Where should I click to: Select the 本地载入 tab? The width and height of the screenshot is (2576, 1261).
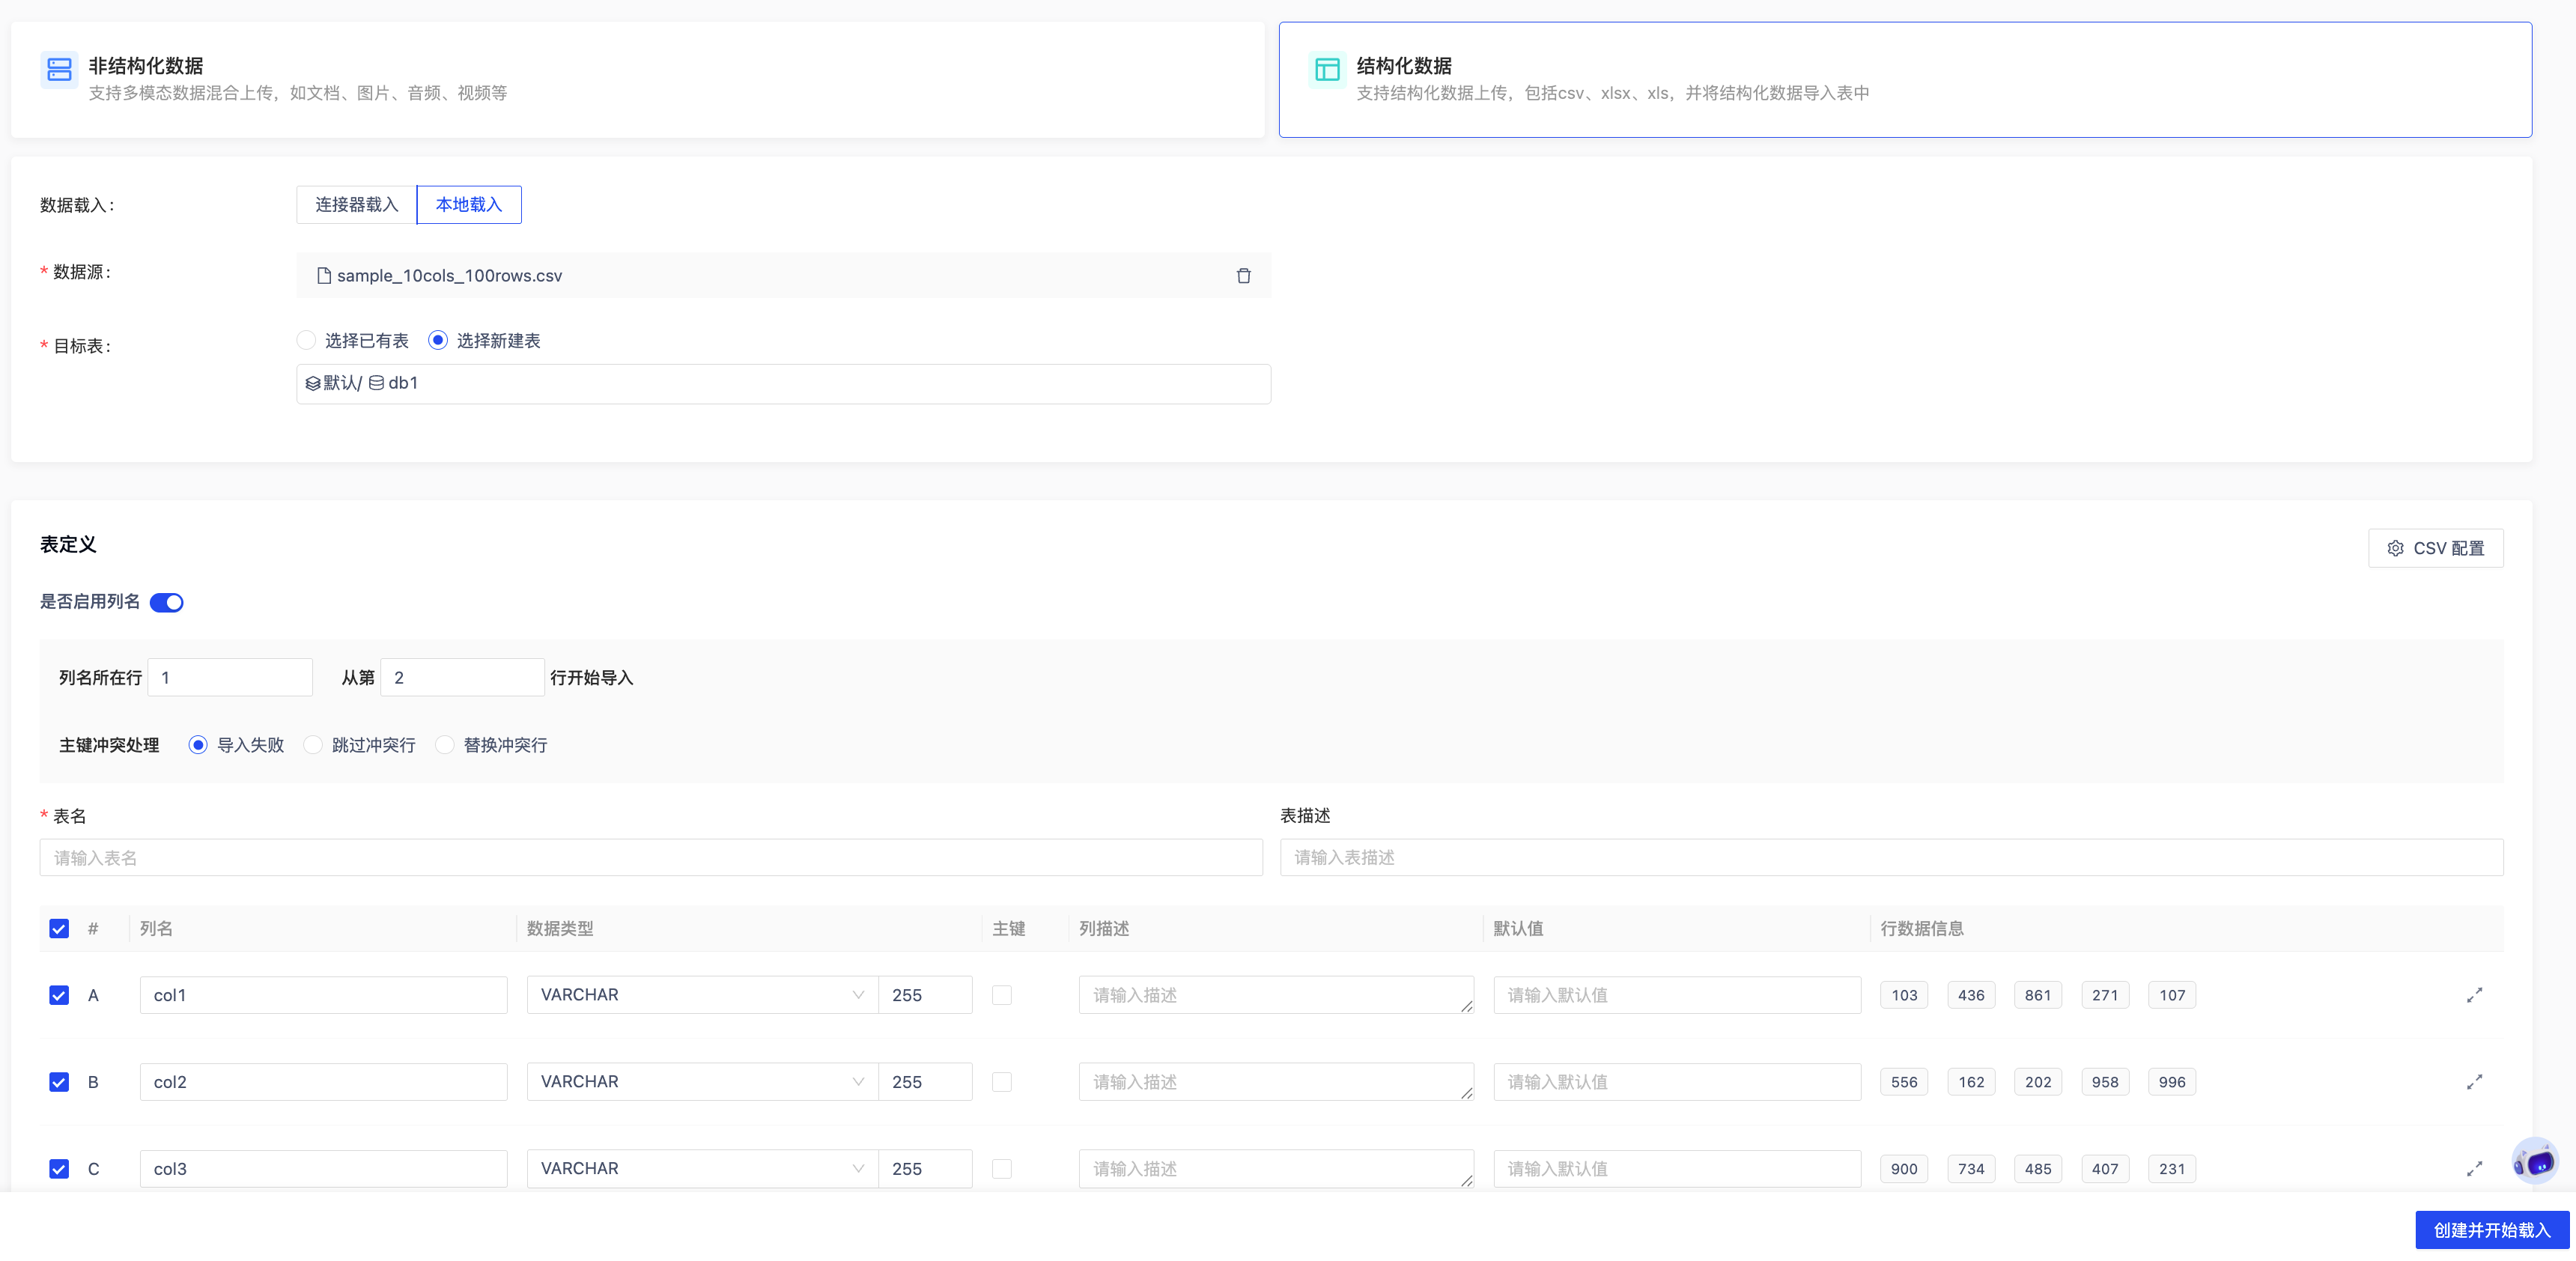[468, 205]
